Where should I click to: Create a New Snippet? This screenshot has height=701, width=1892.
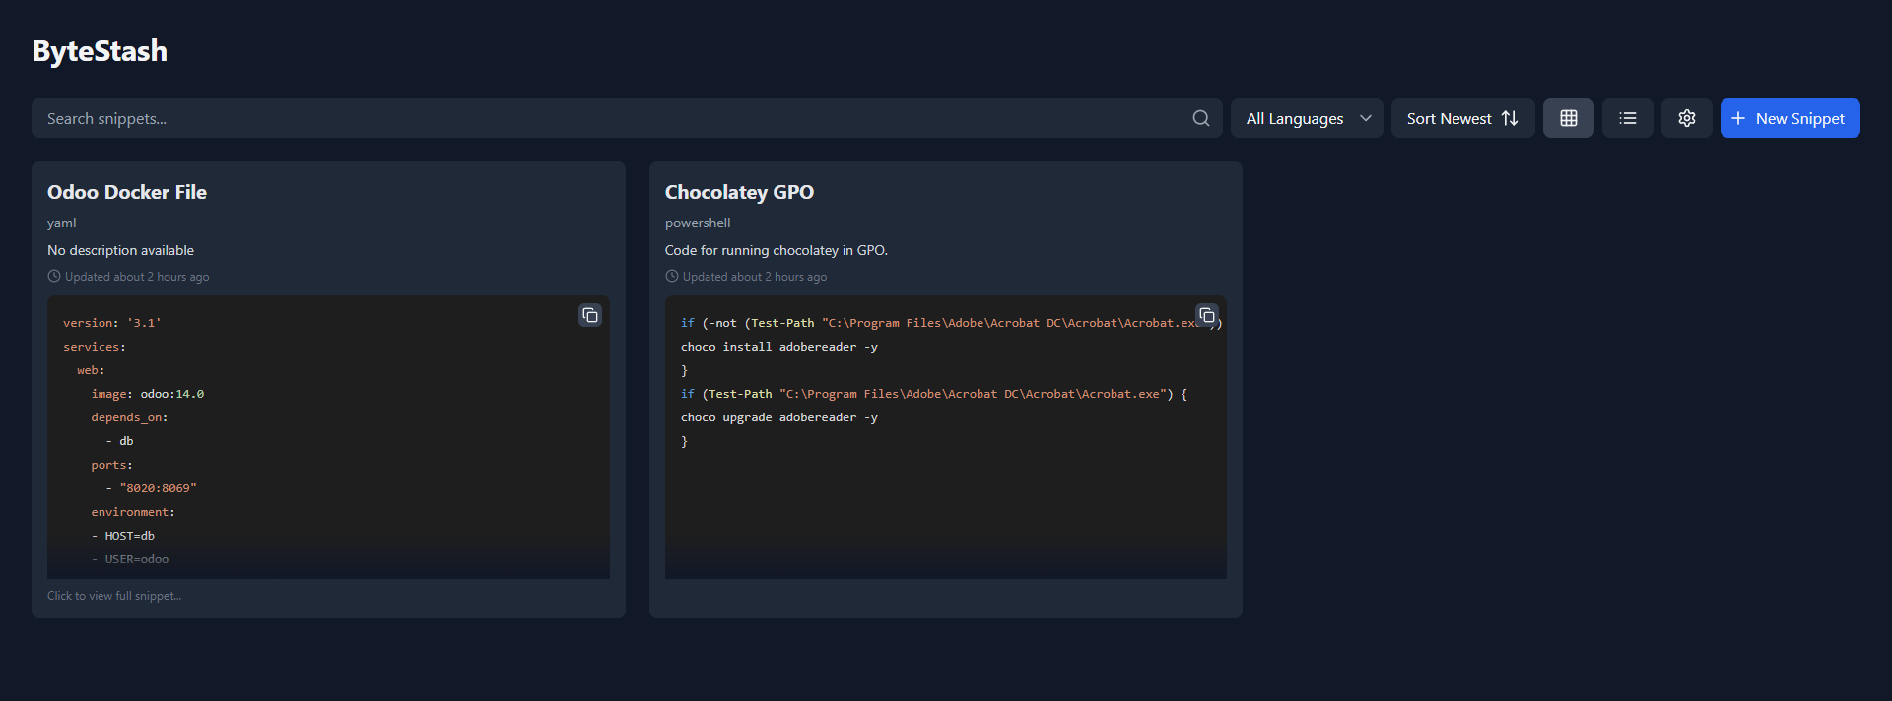coord(1790,118)
